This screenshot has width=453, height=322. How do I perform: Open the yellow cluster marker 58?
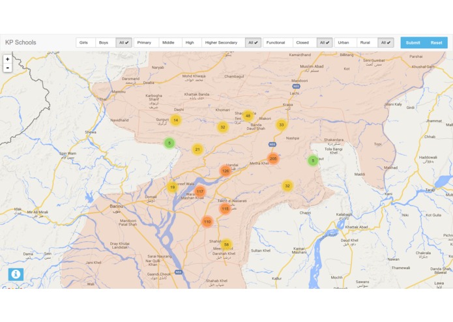click(226, 244)
